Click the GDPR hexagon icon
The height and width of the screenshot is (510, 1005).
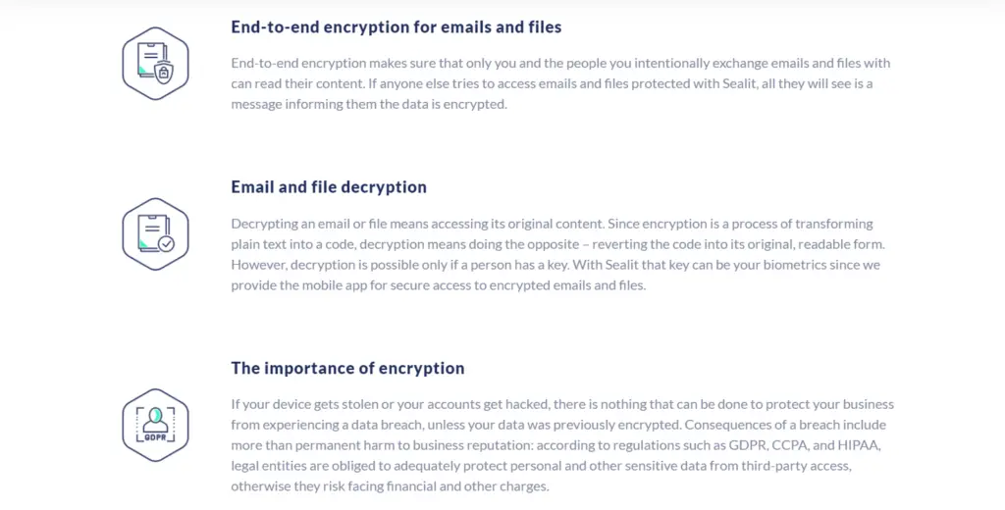point(155,424)
